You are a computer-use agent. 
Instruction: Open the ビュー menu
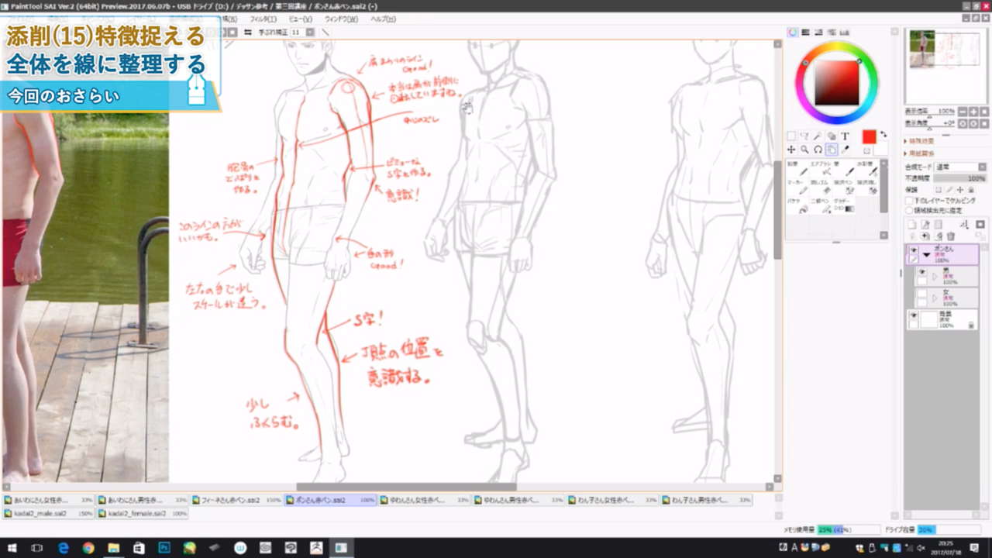[300, 19]
